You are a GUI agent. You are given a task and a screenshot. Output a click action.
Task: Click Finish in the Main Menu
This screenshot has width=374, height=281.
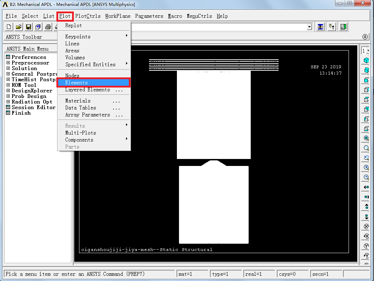click(21, 113)
